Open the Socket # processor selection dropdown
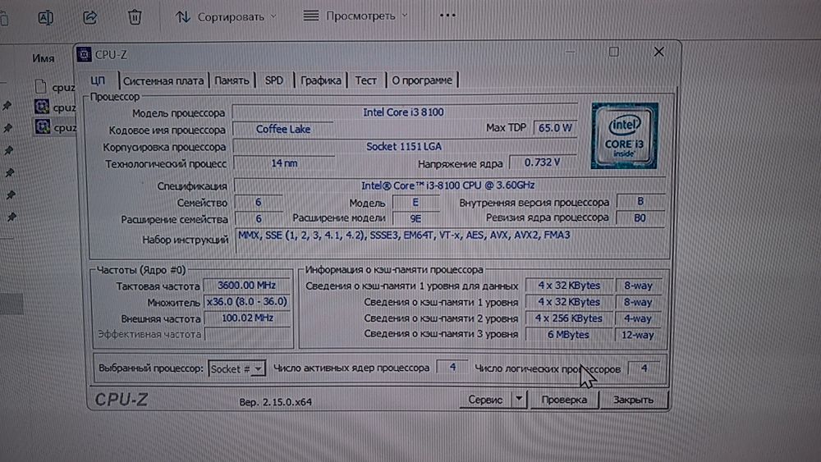The image size is (821, 462). tap(236, 369)
